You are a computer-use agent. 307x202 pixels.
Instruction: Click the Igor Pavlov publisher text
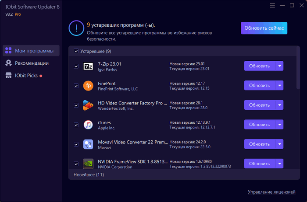coord(107,70)
